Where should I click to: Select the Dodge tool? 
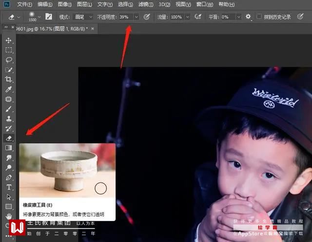point(8,167)
